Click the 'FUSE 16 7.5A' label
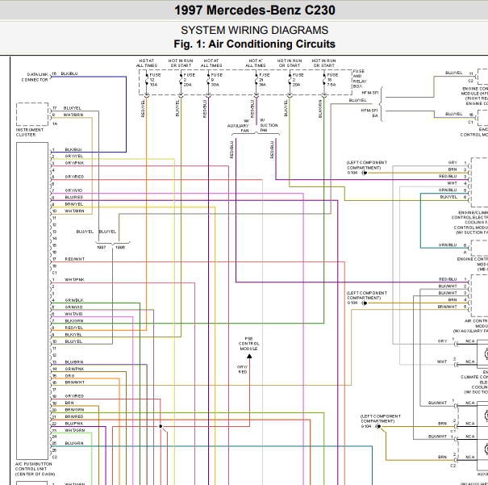The image size is (488, 485). 332,80
